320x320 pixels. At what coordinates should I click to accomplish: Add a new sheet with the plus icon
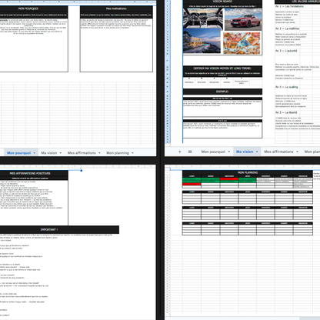(179, 152)
